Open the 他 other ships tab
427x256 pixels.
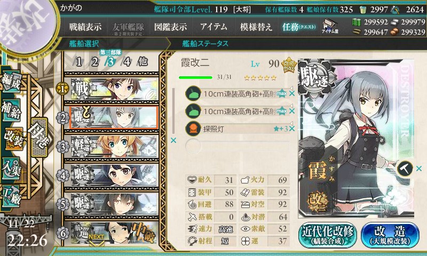click(x=143, y=62)
